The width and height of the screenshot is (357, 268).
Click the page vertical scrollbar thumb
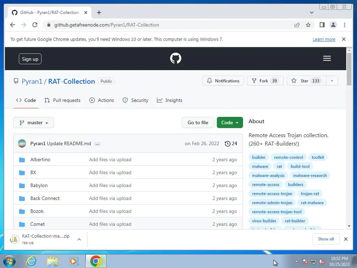click(349, 69)
